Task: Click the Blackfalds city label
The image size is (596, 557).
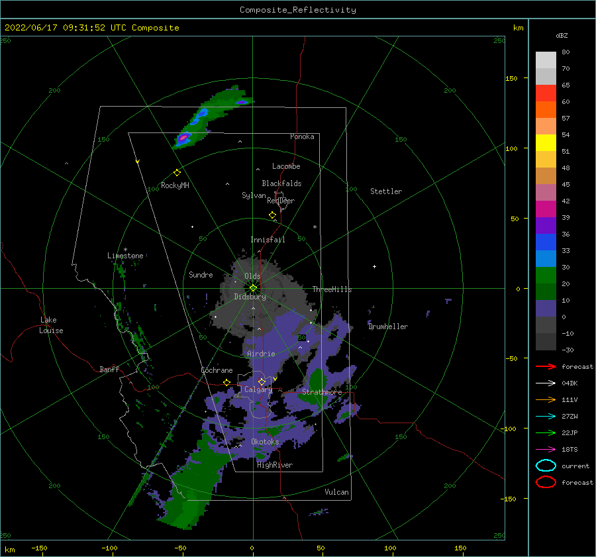Action: click(281, 183)
